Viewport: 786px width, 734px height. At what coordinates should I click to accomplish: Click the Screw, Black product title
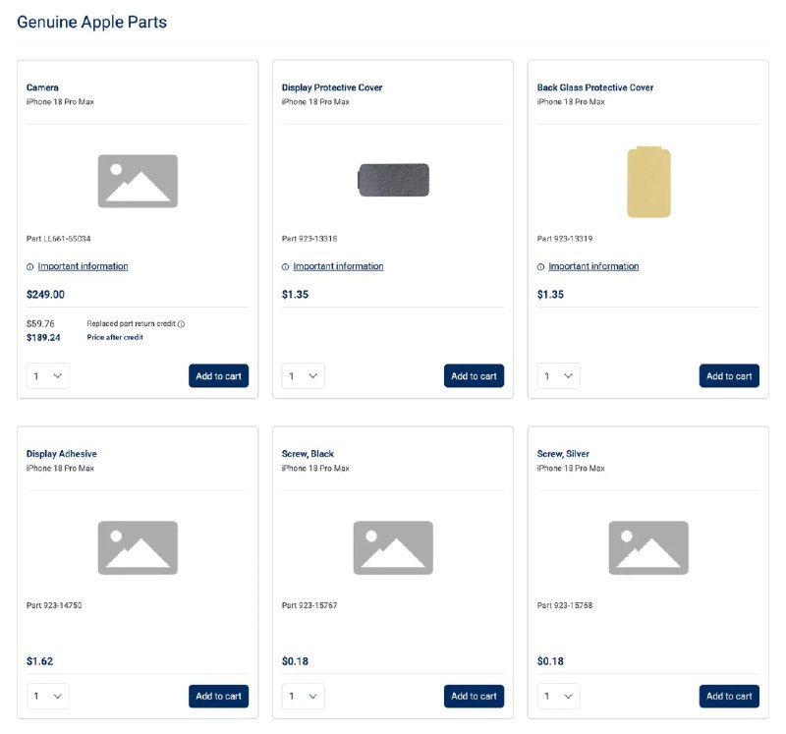(308, 454)
